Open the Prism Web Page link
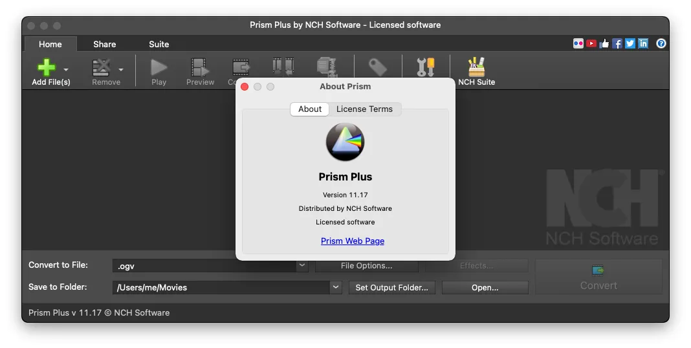This screenshot has height=348, width=691. click(353, 241)
